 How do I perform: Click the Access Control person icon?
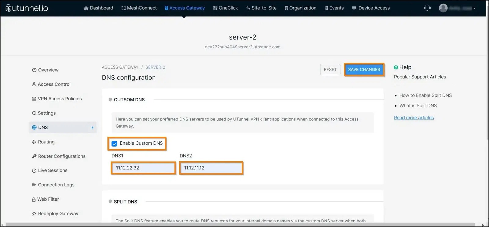[34, 84]
